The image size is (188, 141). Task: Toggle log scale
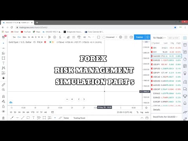click(x=142, y=112)
